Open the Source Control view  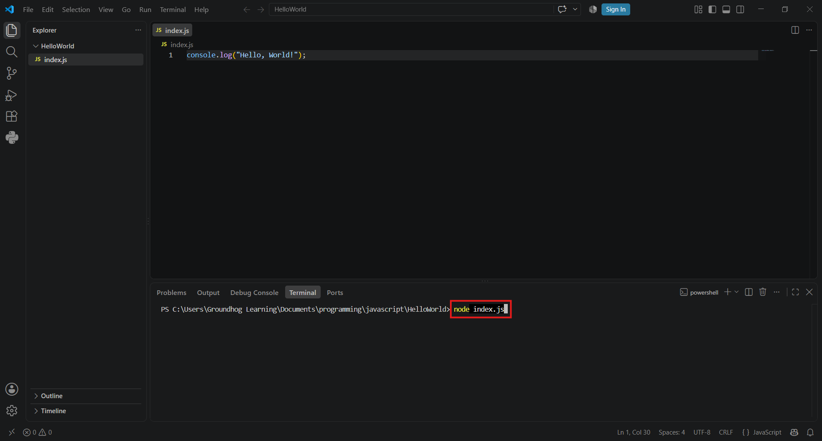pyautogui.click(x=12, y=73)
